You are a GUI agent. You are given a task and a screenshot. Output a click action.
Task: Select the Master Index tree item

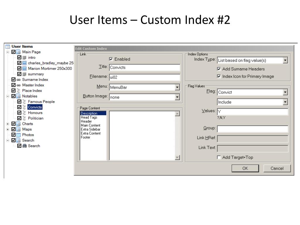coord(33,85)
